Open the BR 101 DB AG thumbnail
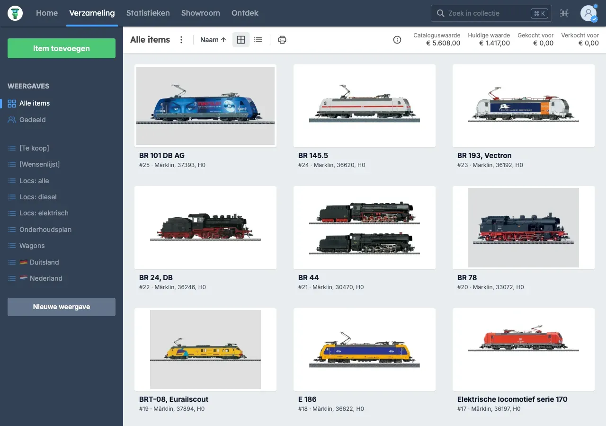Viewport: 606px width, 426px height. click(x=205, y=106)
